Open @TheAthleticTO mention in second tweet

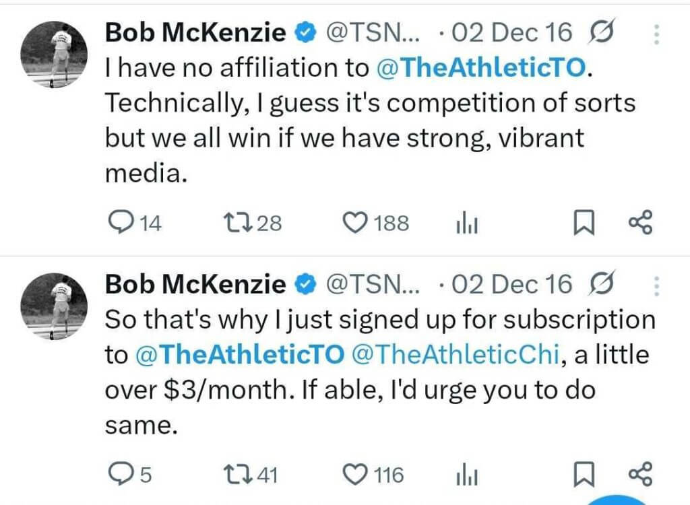click(241, 355)
